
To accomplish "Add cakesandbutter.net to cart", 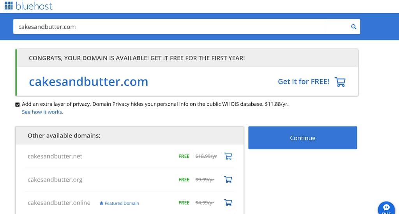I will pos(228,156).
